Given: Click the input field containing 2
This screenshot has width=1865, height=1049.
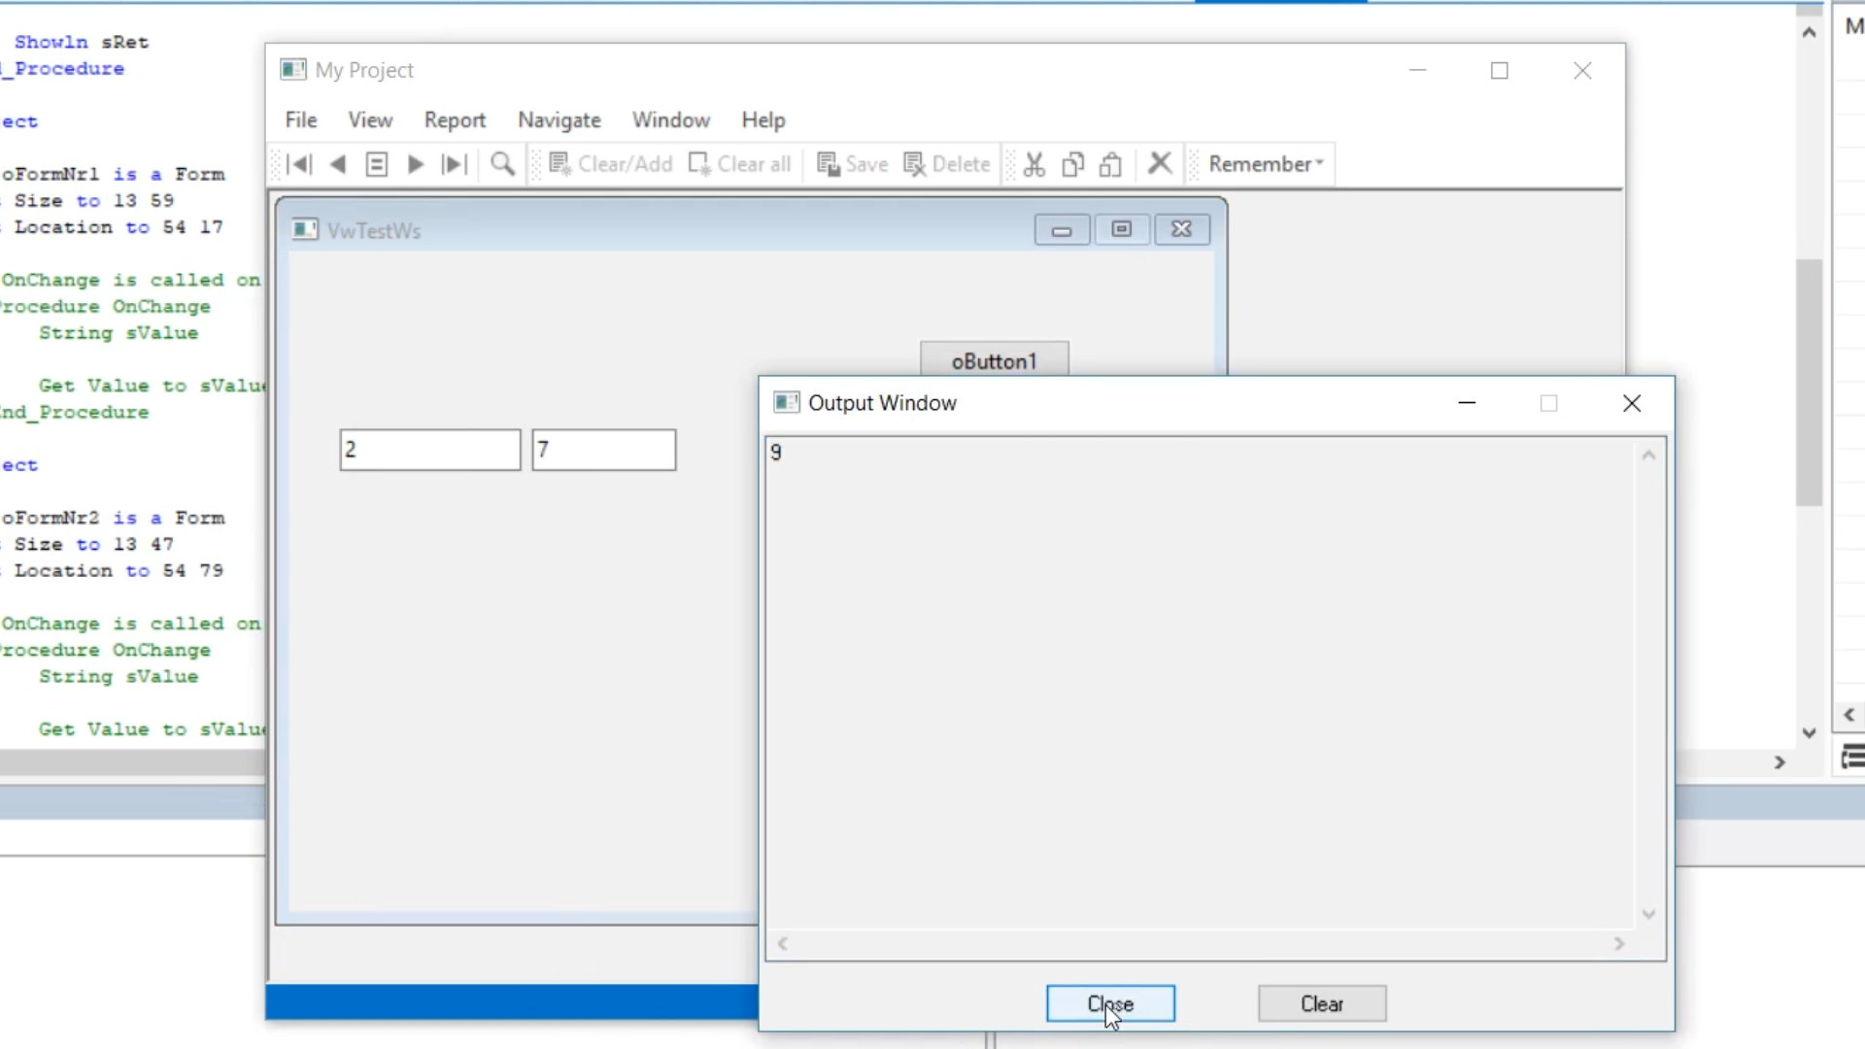Looking at the screenshot, I should (429, 450).
